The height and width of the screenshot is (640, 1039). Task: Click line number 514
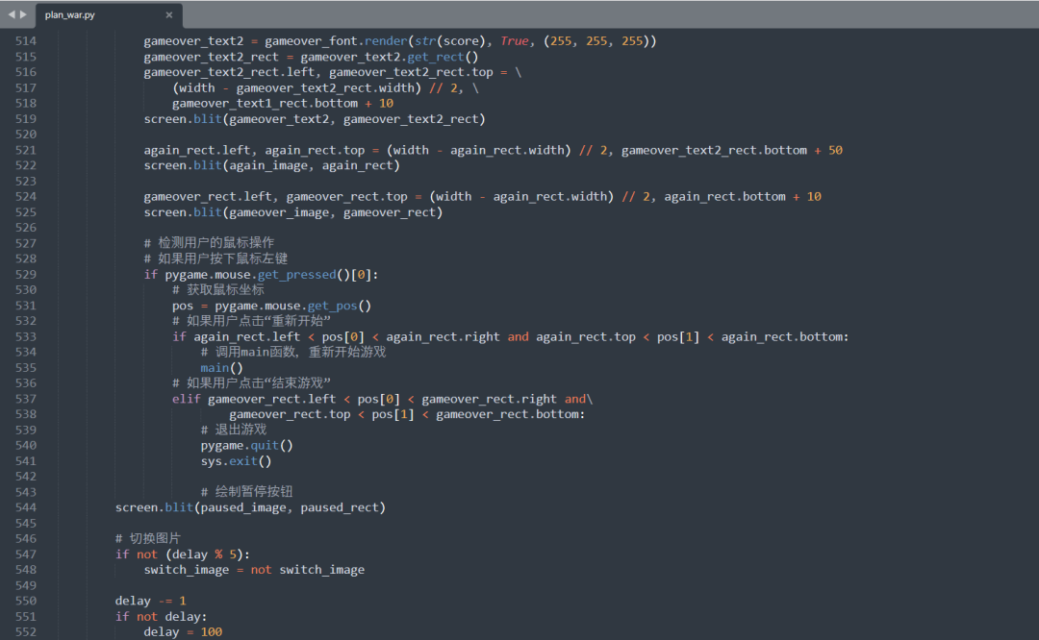pyautogui.click(x=23, y=40)
